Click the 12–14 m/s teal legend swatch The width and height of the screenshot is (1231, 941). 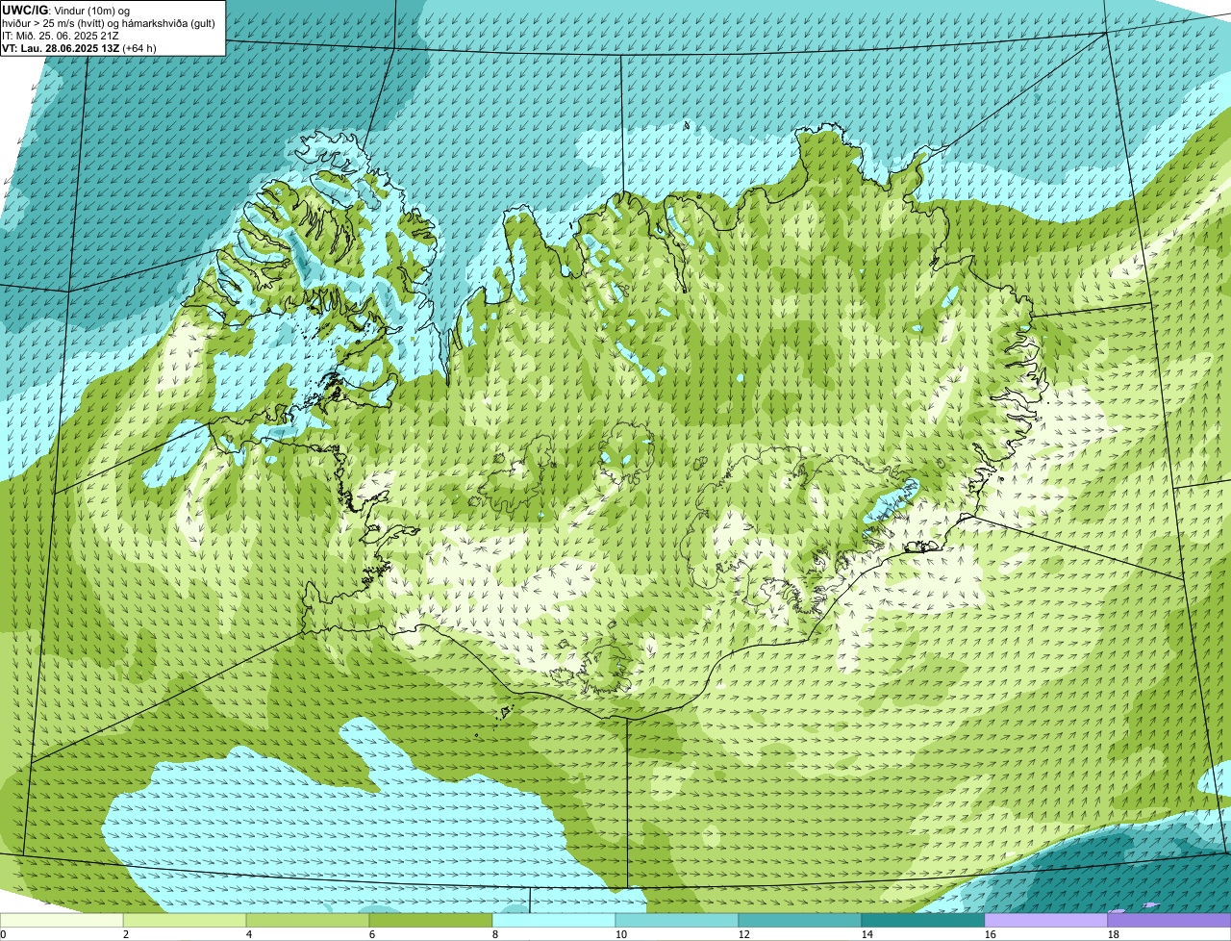[x=800, y=921]
